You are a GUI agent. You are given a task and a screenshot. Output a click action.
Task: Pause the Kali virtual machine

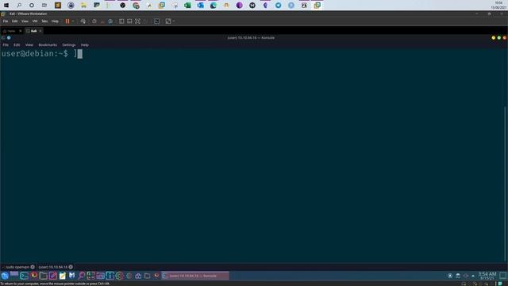pos(67,21)
